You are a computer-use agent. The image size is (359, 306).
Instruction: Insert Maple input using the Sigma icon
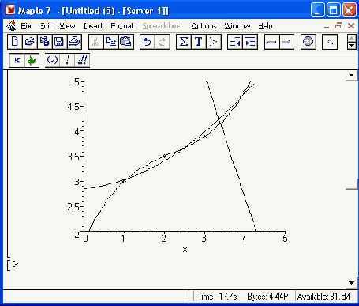click(184, 42)
